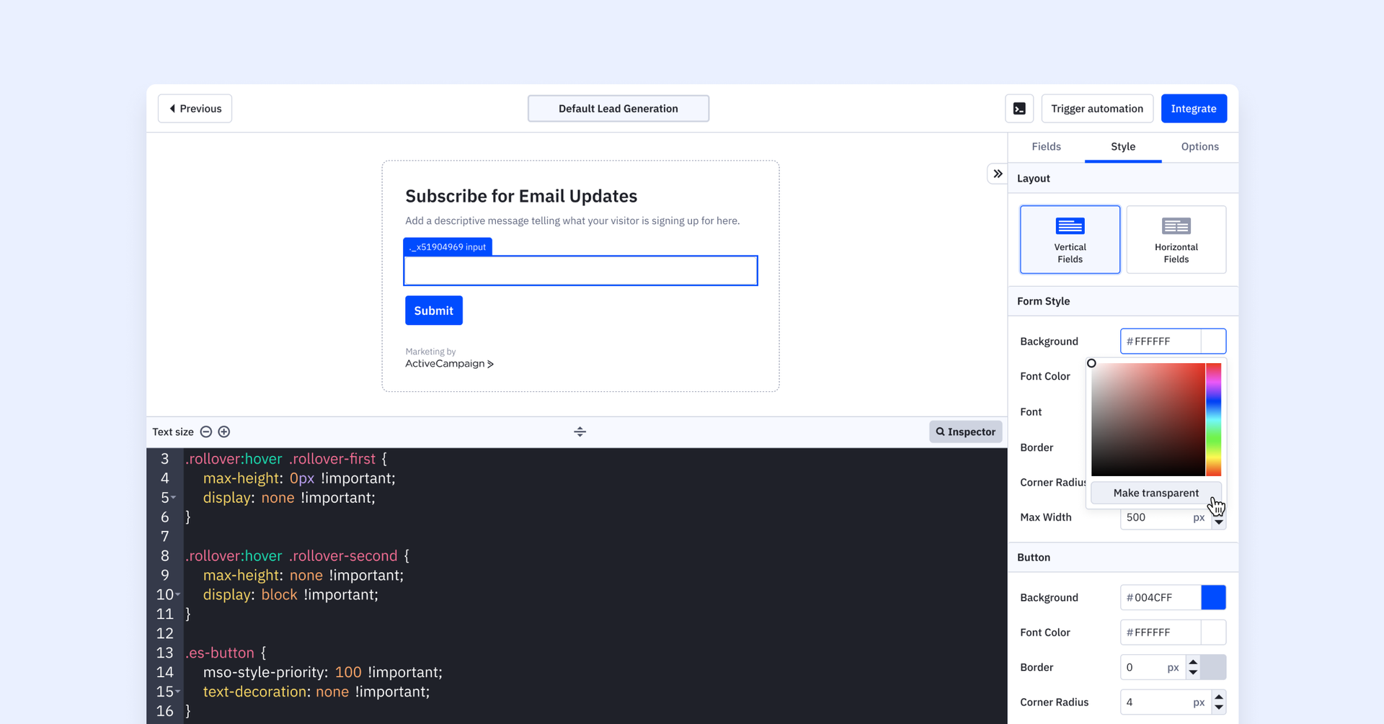The height and width of the screenshot is (724, 1384).
Task: Click the hue slider in color picker
Action: pos(1213,419)
